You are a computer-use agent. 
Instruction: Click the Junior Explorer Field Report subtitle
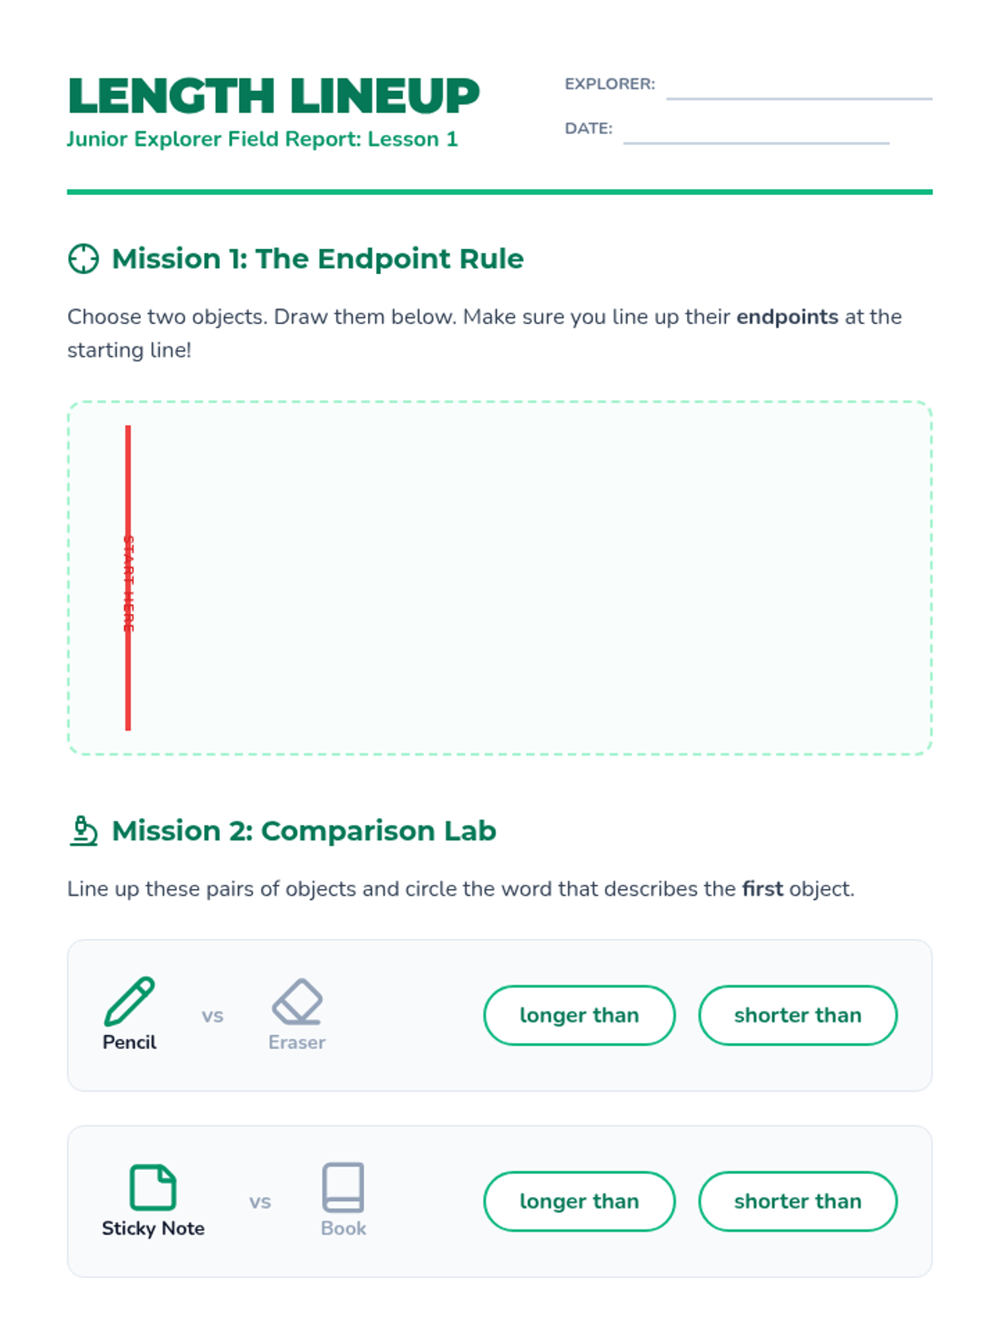[x=262, y=139]
